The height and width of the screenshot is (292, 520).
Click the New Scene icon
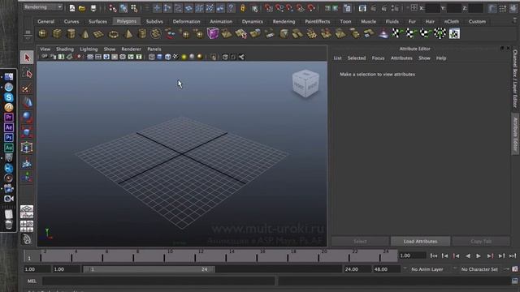point(72,8)
